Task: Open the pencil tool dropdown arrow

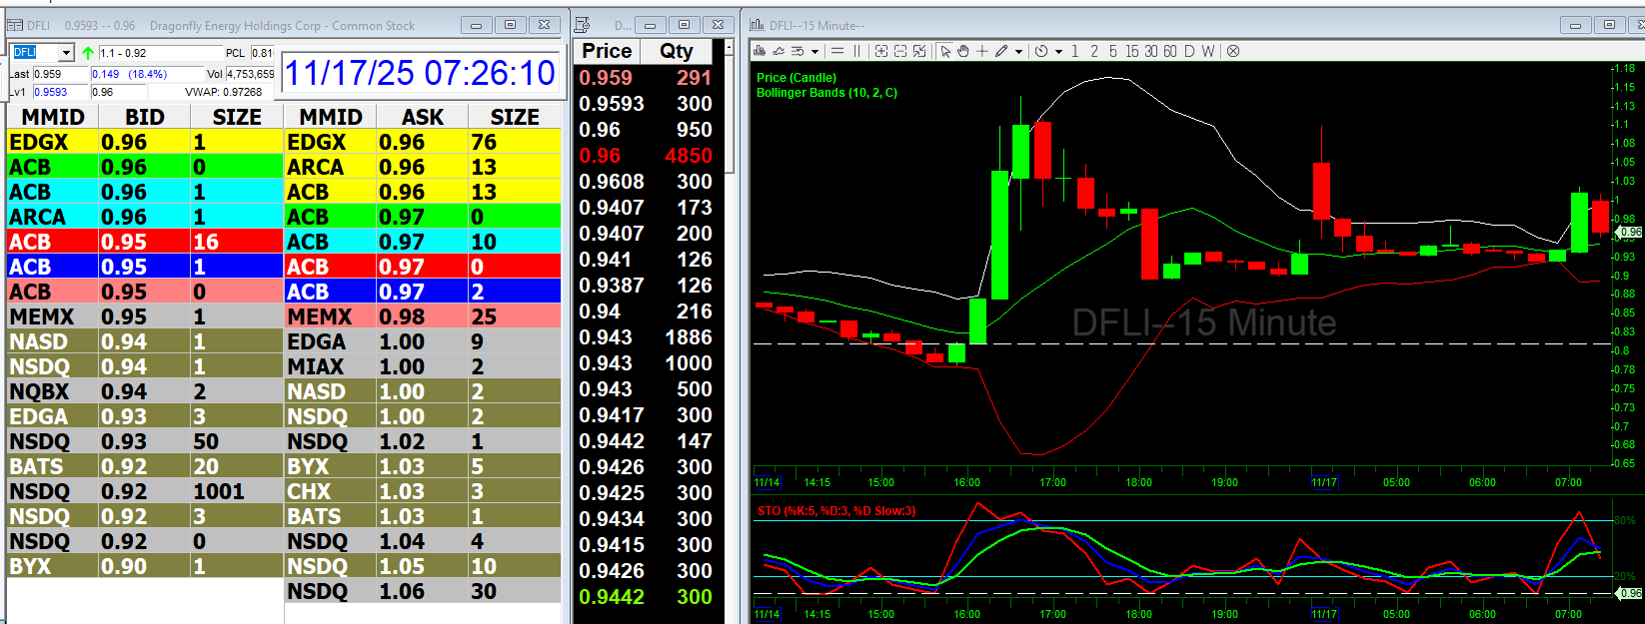Action: pos(1018,52)
